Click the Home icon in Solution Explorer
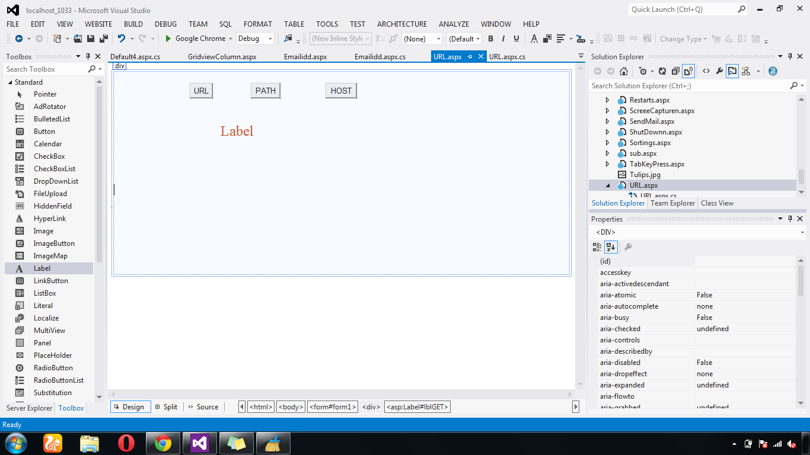Screen dimensions: 810x455 pos(623,71)
